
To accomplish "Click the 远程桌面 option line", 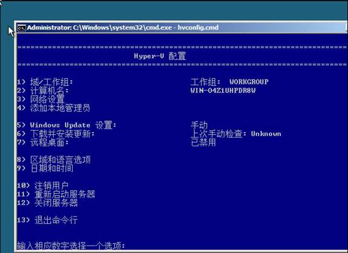I will click(x=43, y=143).
